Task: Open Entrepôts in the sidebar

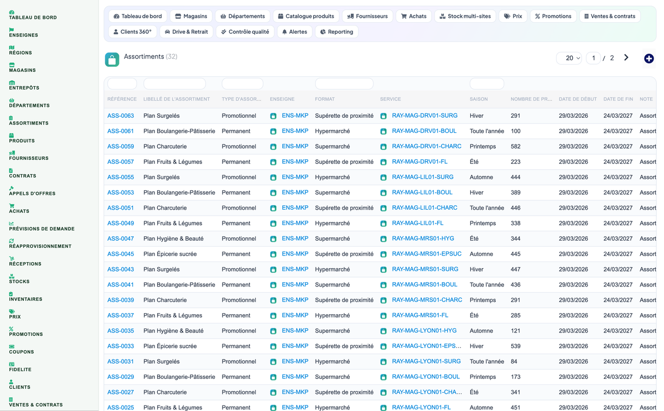Action: 24,85
